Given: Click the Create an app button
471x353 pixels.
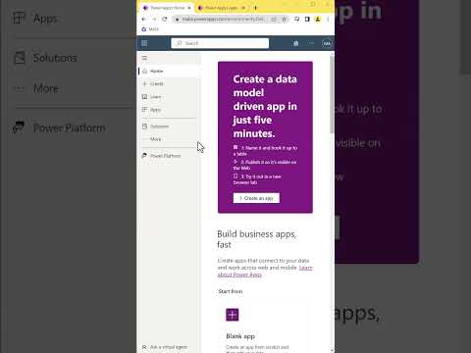Looking at the screenshot, I should 256,198.
